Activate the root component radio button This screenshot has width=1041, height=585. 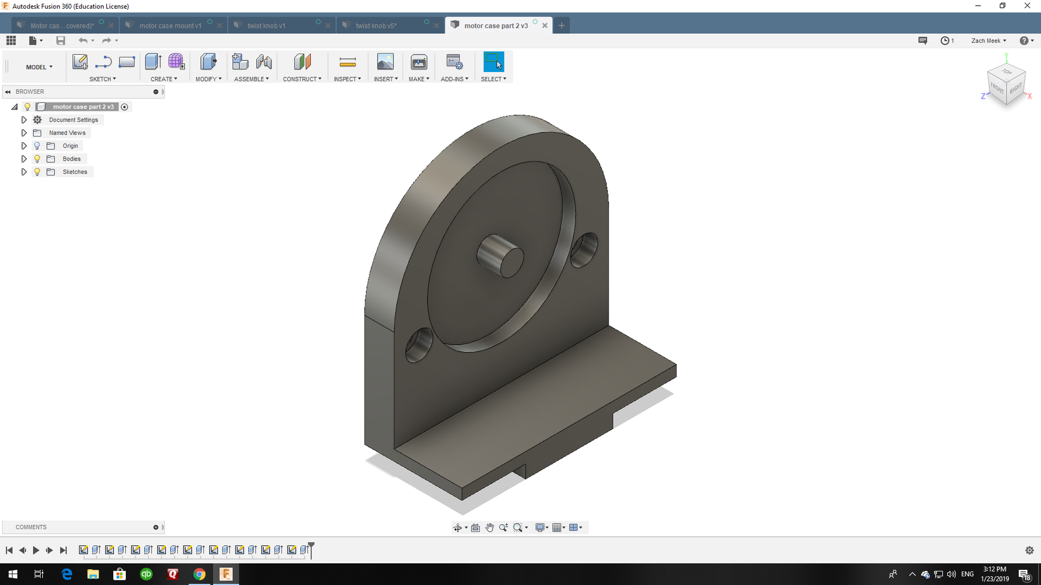(125, 107)
